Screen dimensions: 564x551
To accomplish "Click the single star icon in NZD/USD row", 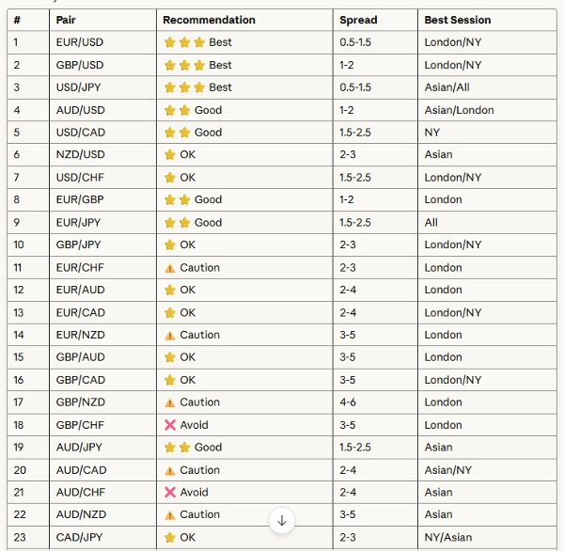I will coord(170,155).
